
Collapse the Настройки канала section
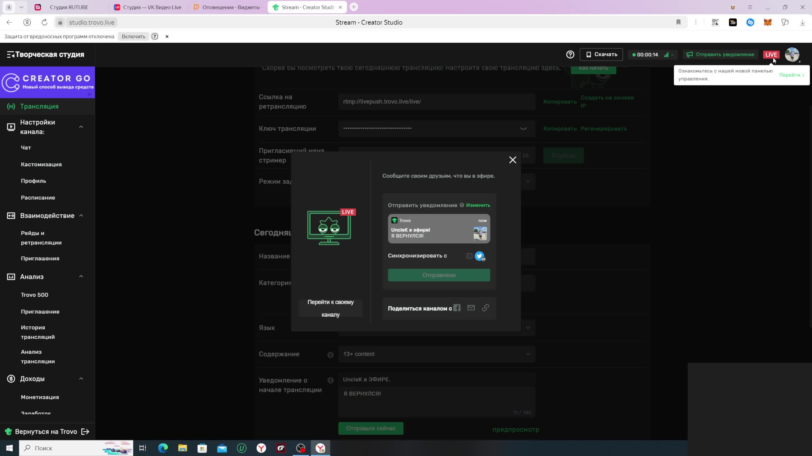point(81,127)
